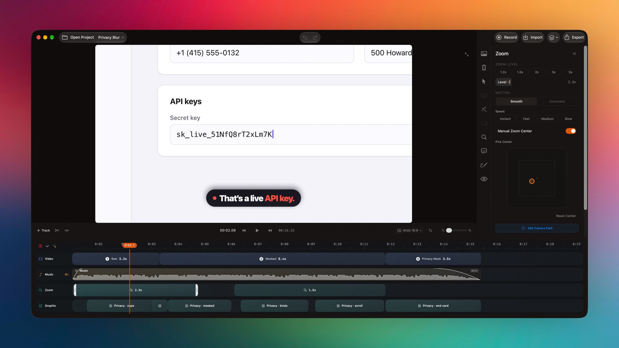The width and height of the screenshot is (619, 348).
Task: Choose 1.2x zoom level preset
Action: tap(503, 72)
